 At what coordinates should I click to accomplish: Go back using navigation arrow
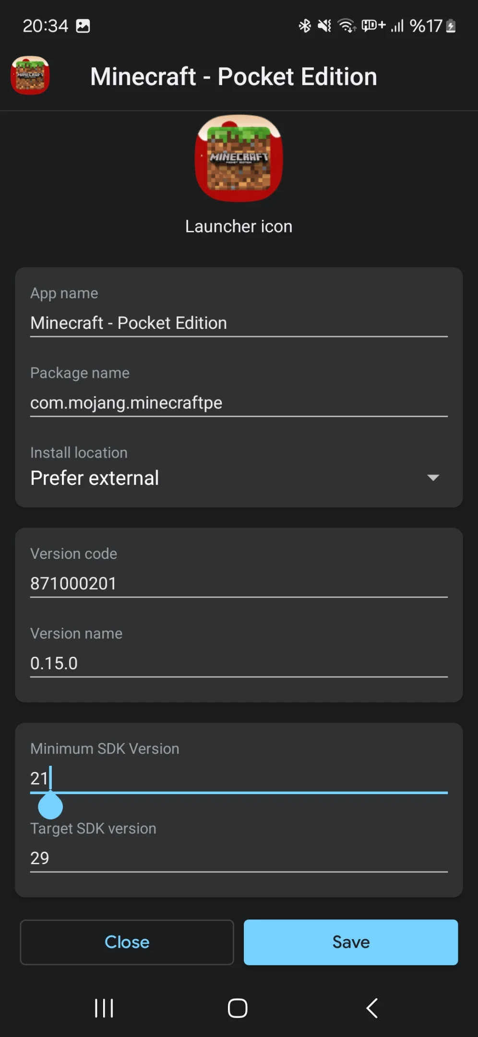pos(372,1008)
